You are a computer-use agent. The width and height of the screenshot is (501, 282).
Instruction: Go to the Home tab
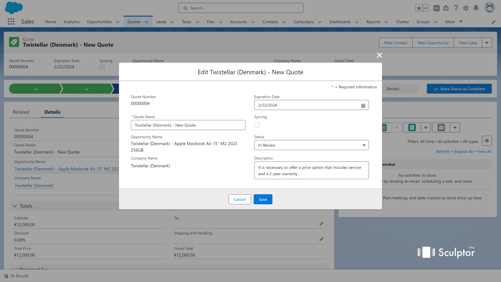[50, 22]
